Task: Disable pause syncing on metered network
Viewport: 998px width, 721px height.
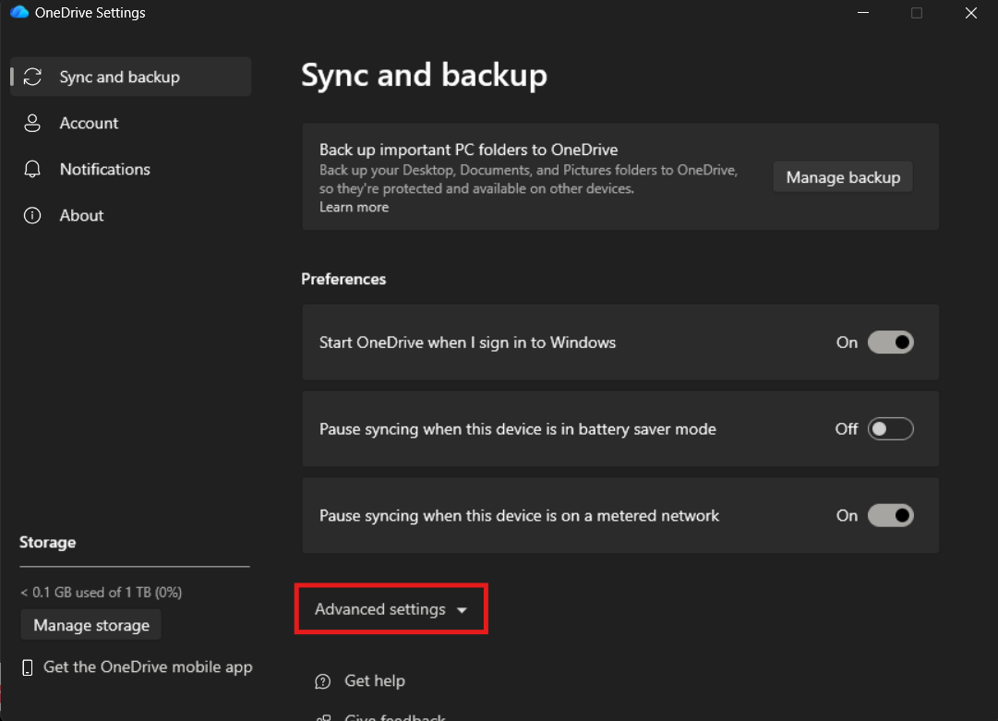Action: click(x=890, y=515)
